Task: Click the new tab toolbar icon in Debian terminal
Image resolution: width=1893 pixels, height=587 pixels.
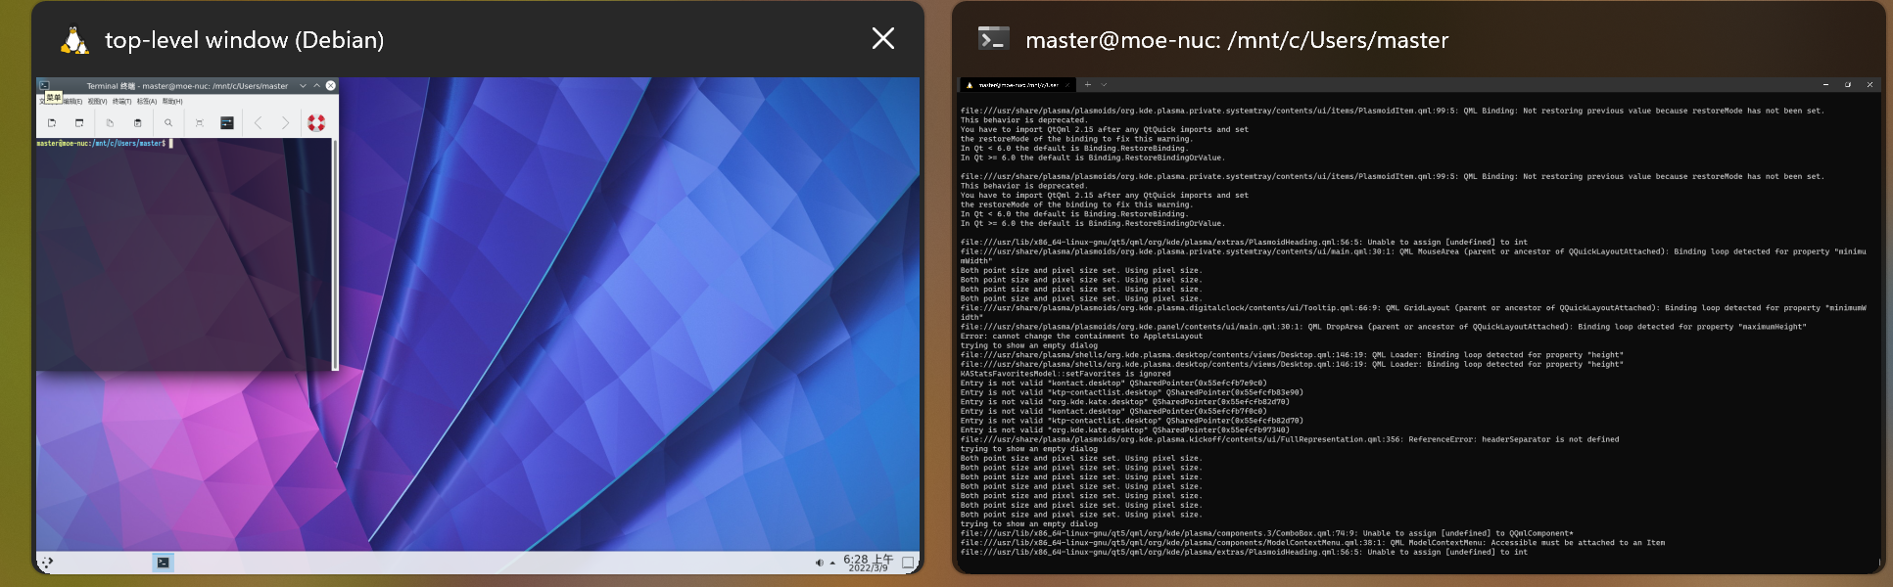Action: click(52, 122)
